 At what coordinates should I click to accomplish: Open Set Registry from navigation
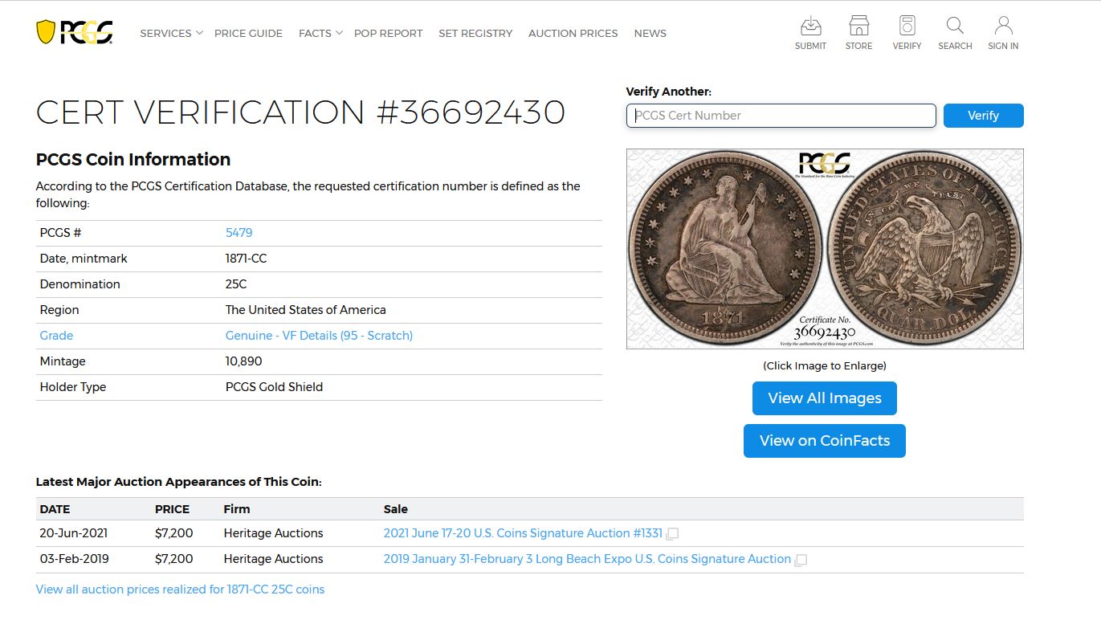click(x=475, y=33)
